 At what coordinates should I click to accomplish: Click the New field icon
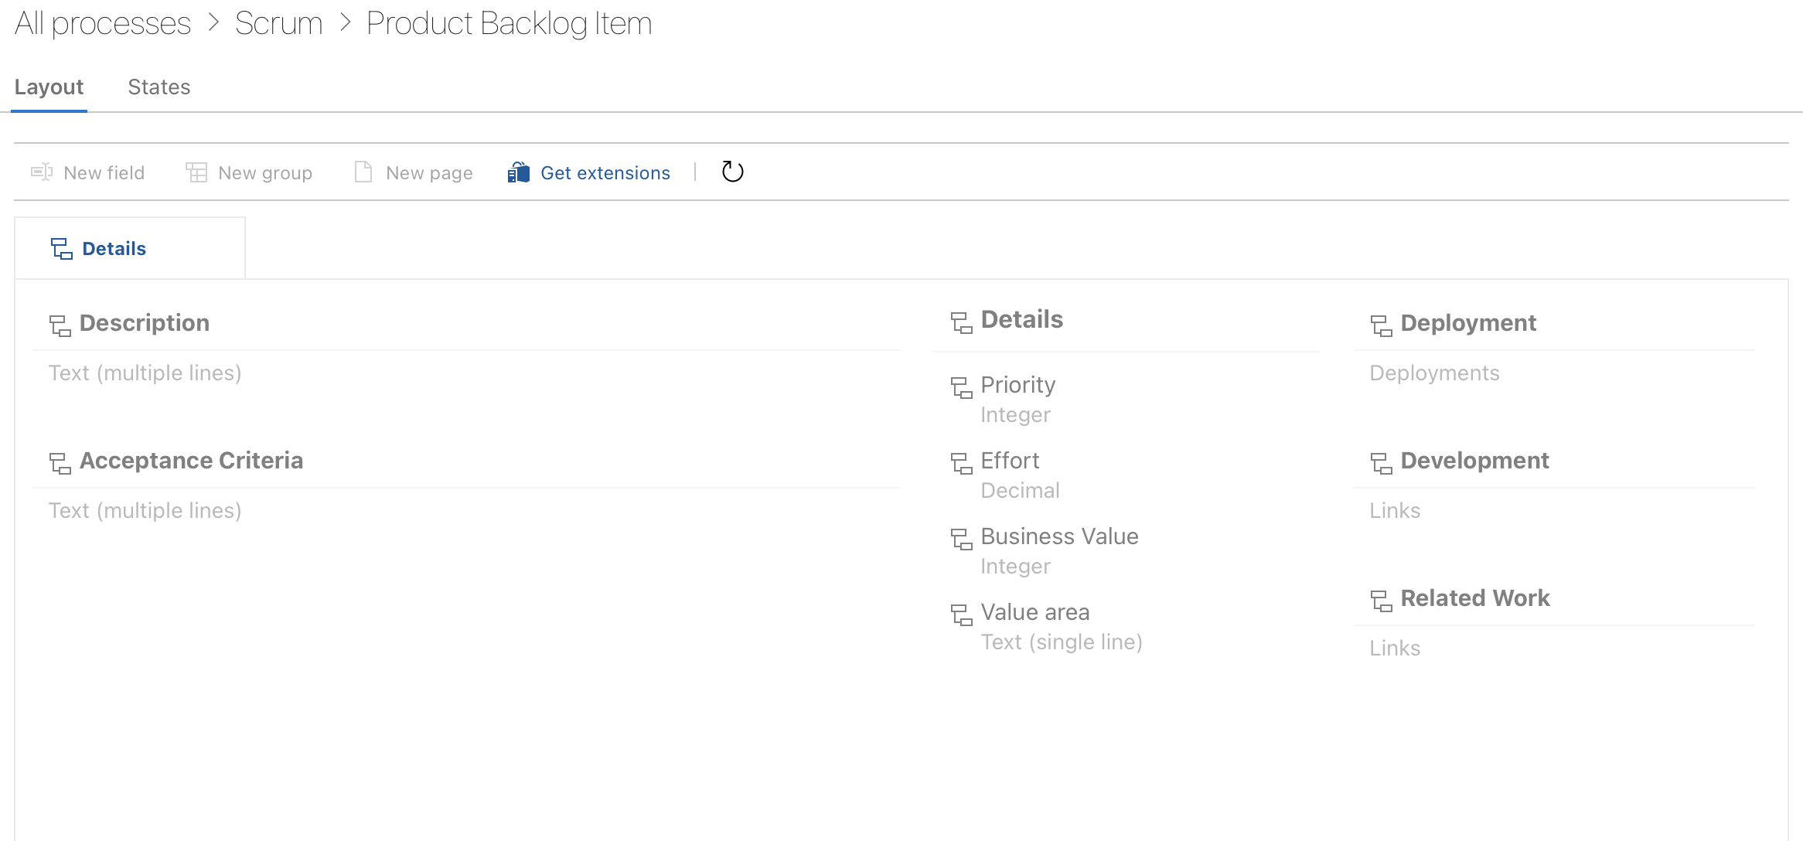pos(41,172)
